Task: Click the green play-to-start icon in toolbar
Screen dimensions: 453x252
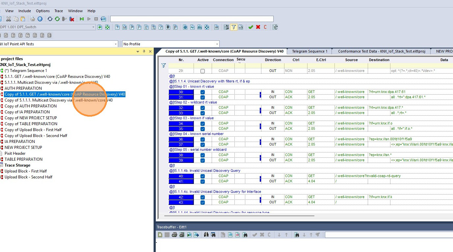Action: 82,19
